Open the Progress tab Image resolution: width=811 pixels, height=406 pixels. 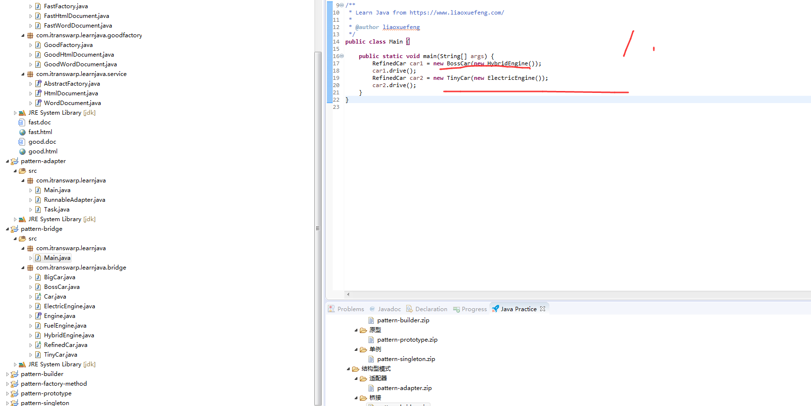click(470, 309)
